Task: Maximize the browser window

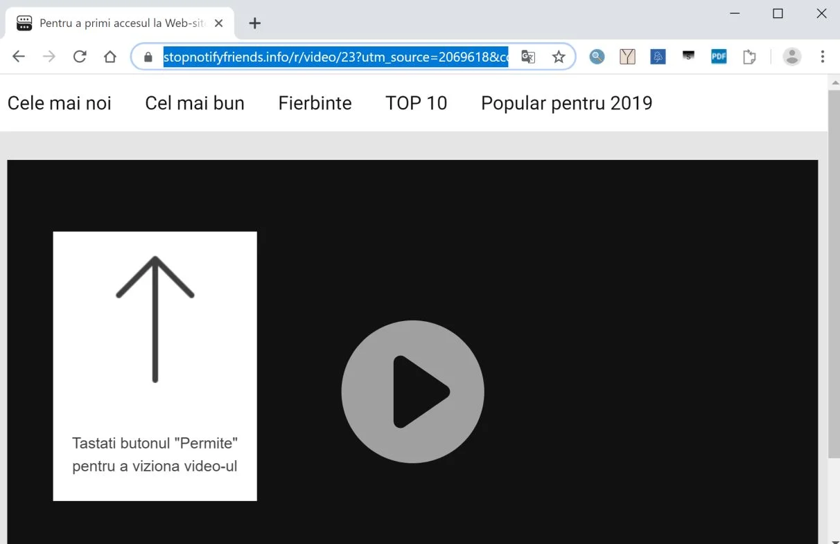Action: pyautogui.click(x=778, y=13)
